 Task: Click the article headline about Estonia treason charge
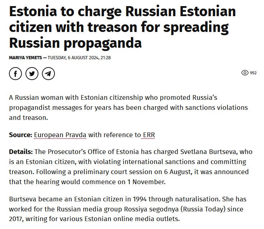(122, 27)
